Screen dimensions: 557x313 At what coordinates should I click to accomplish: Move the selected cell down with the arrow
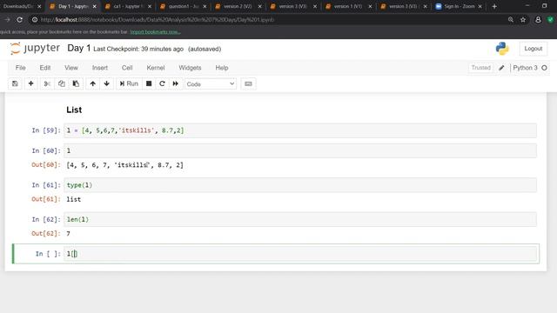106,83
